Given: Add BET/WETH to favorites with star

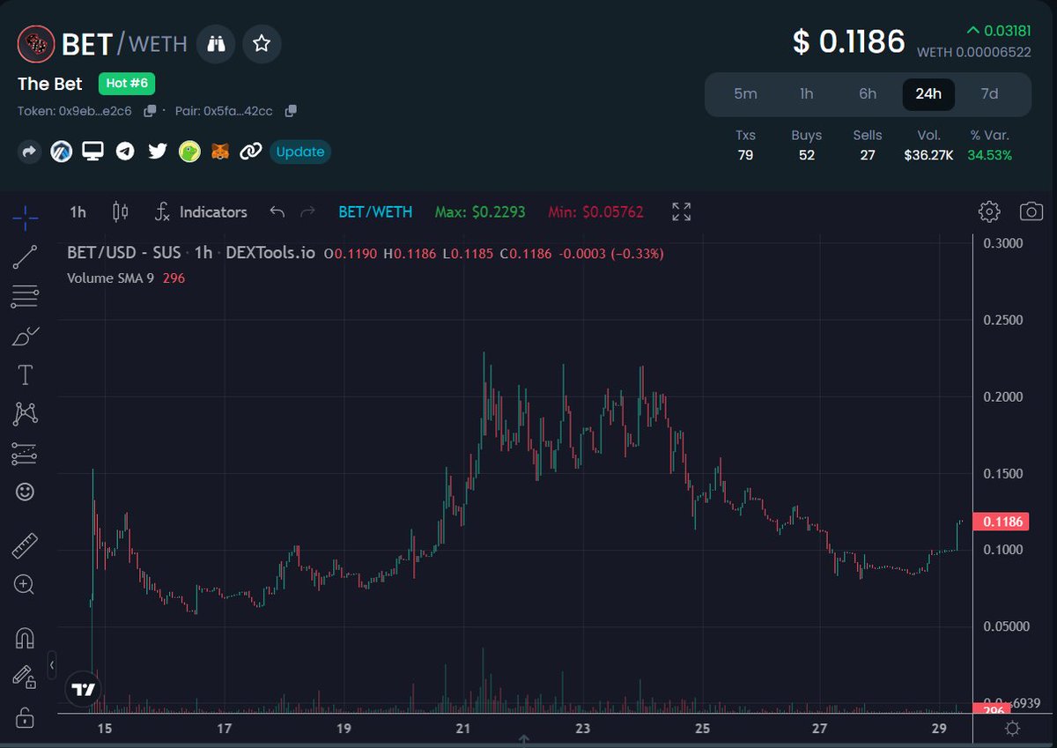Looking at the screenshot, I should (262, 43).
